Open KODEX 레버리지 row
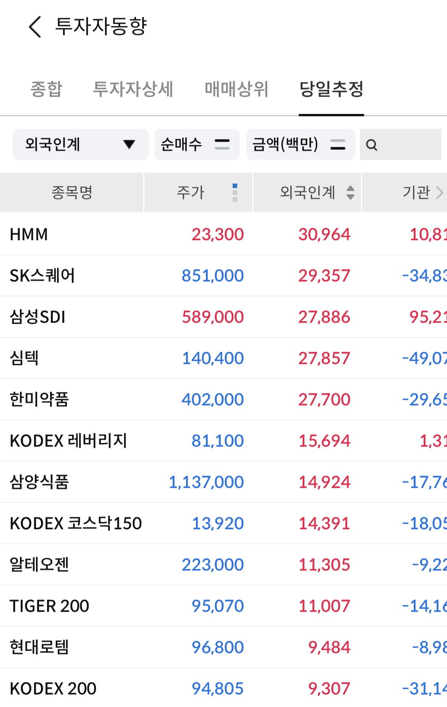Image resolution: width=447 pixels, height=707 pixels. 223,440
